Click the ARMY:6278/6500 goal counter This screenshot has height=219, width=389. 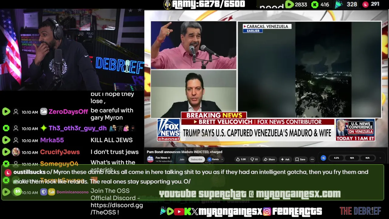tap(208, 4)
